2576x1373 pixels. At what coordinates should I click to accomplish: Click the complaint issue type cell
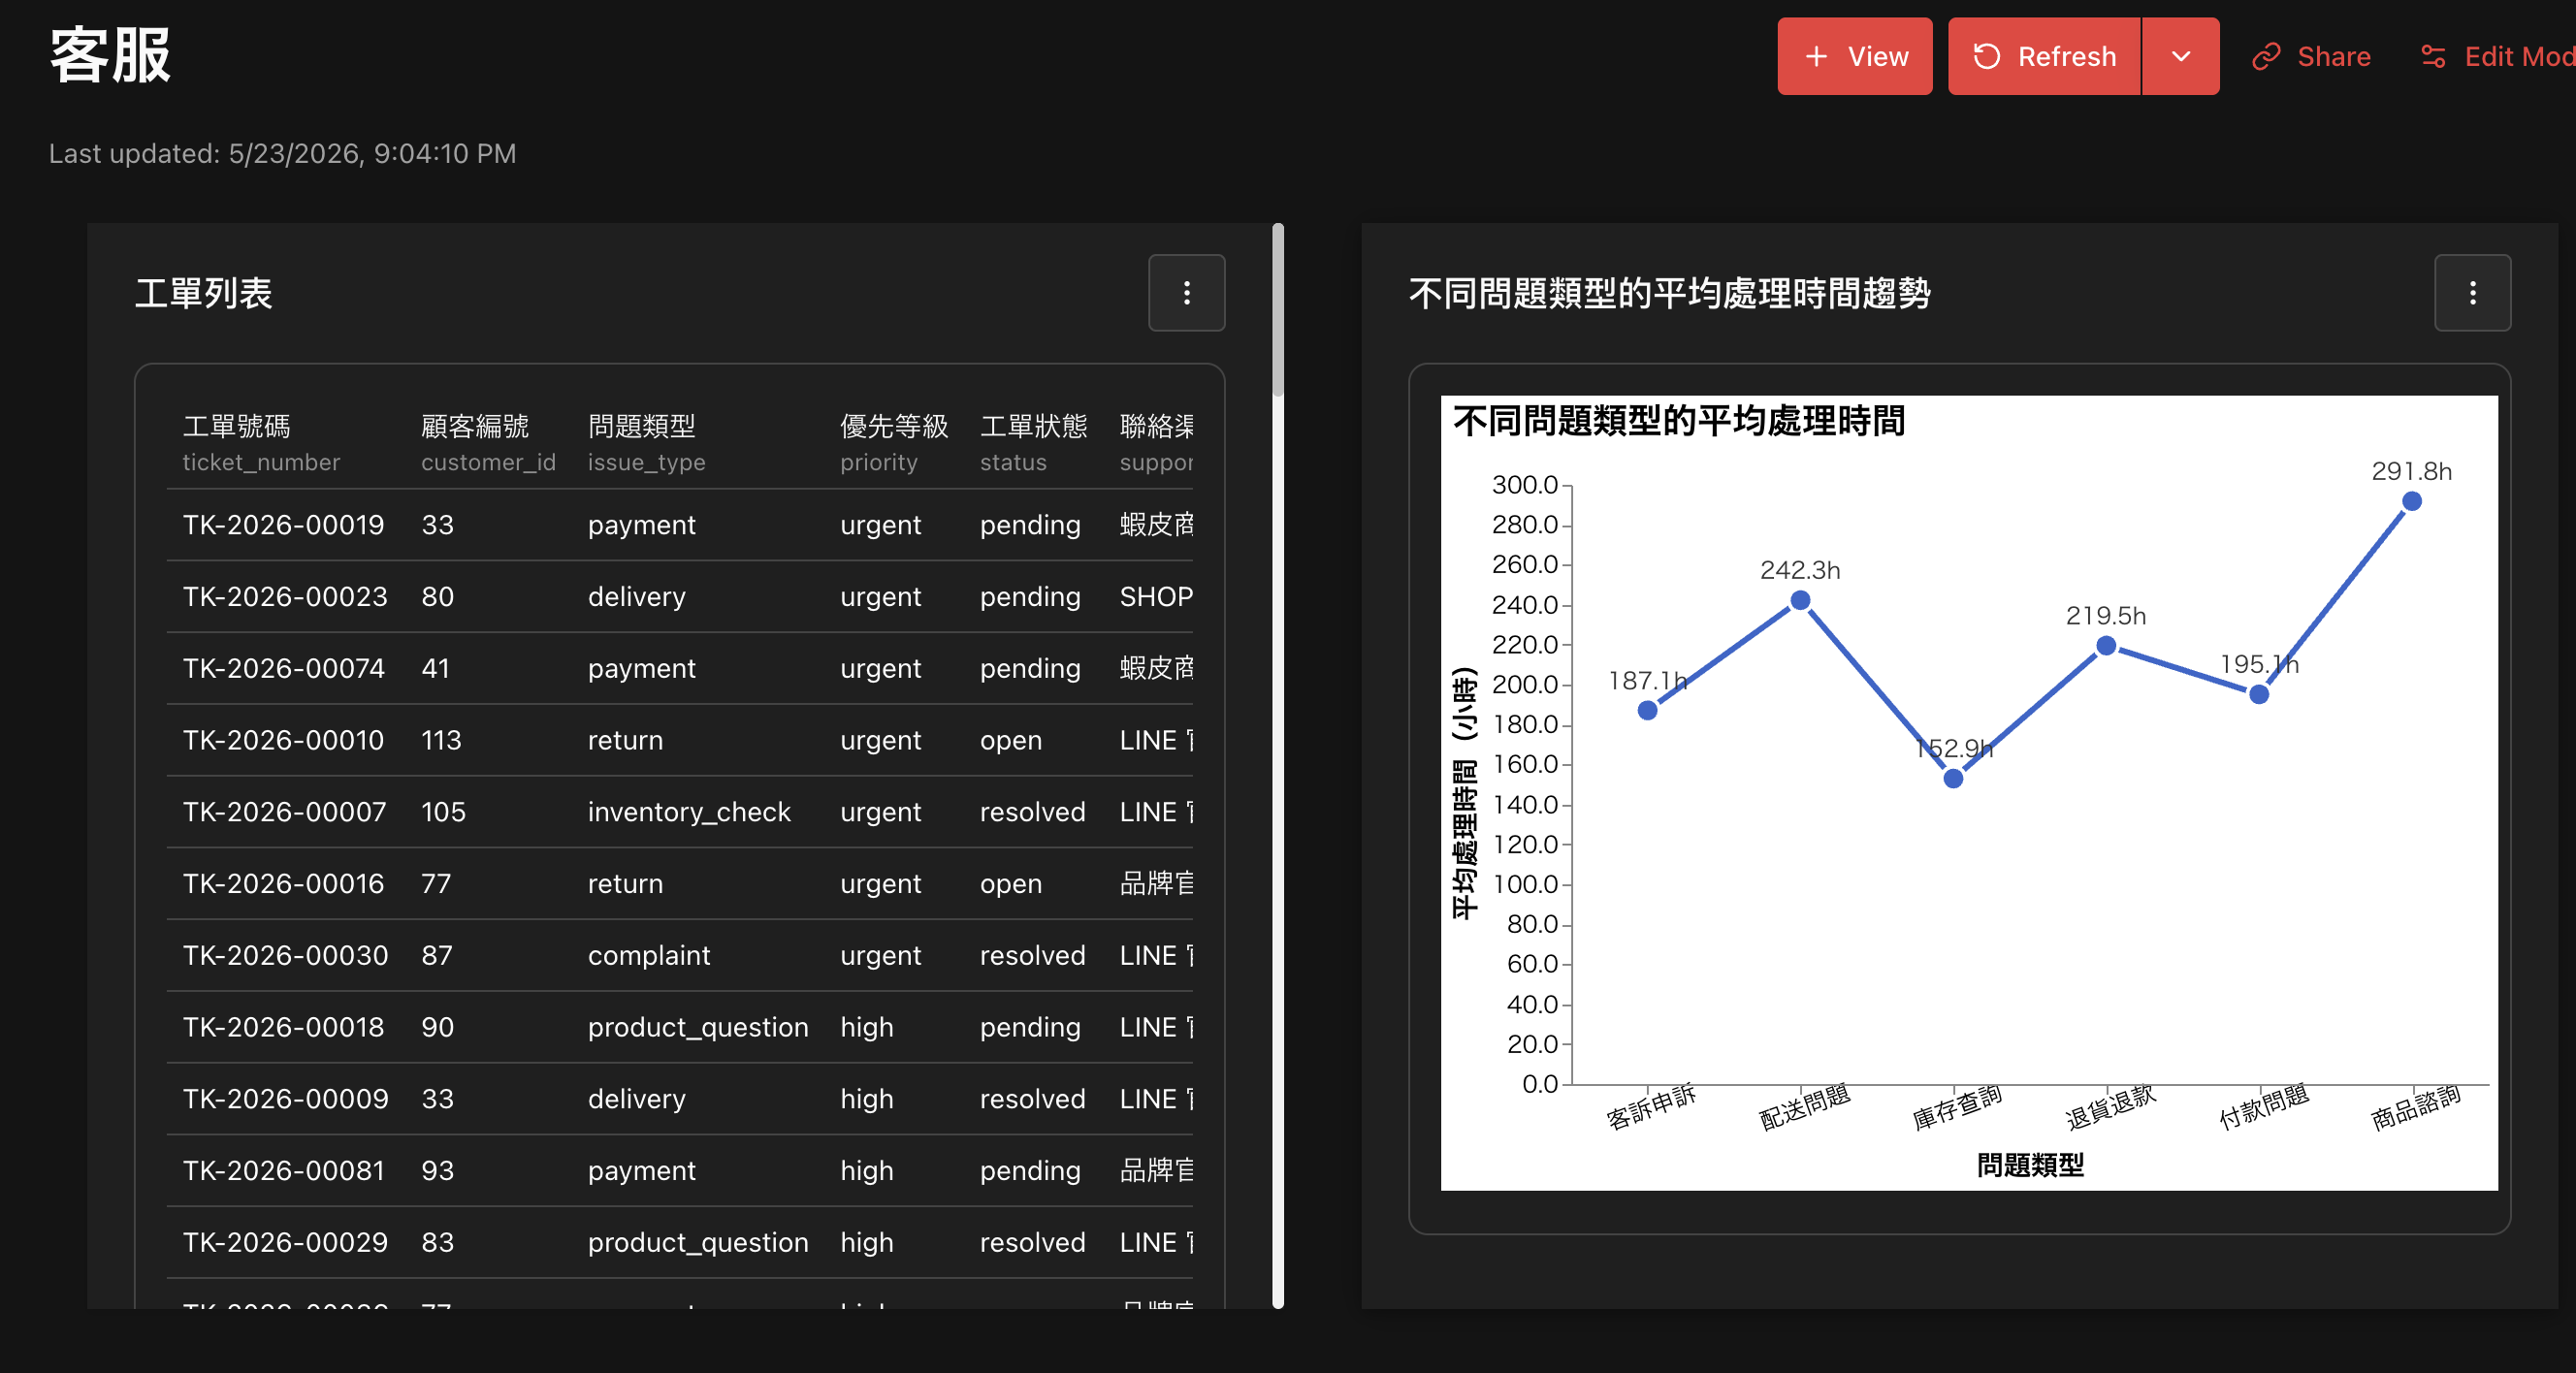649,956
